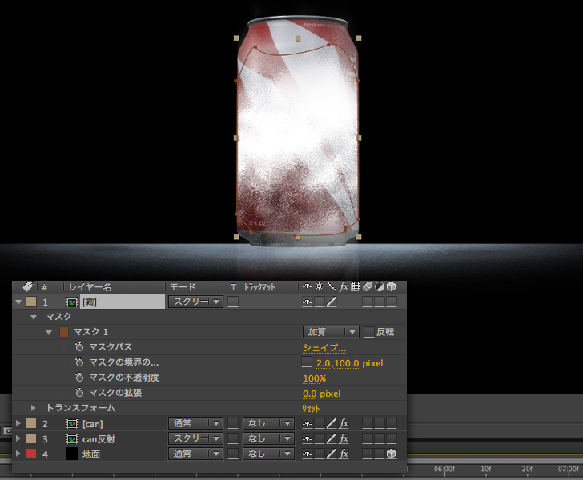Click リセット to reset transform
This screenshot has height=480, width=583.
pyautogui.click(x=312, y=408)
